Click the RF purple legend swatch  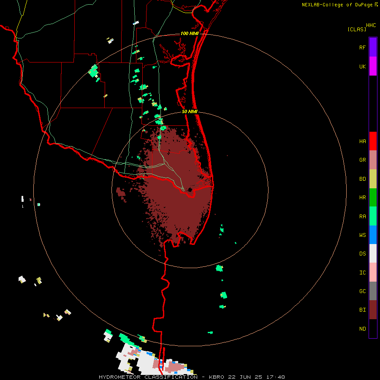pyautogui.click(x=373, y=47)
